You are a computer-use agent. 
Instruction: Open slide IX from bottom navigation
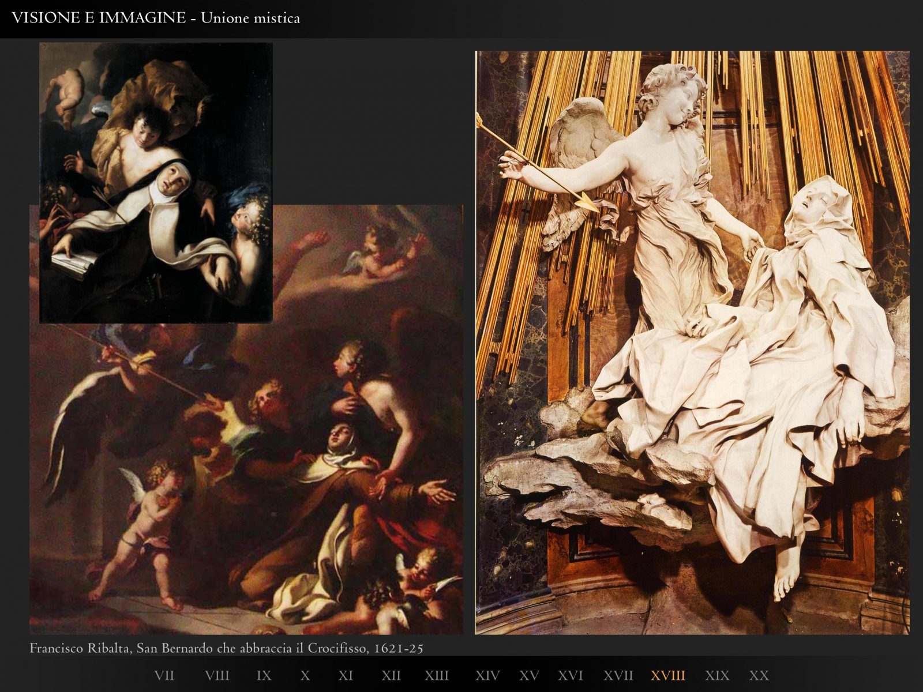click(x=264, y=675)
